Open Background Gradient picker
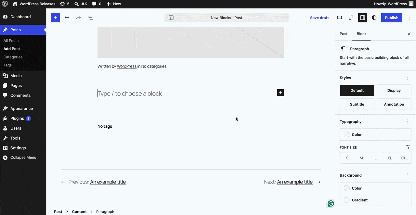 [x=375, y=200]
